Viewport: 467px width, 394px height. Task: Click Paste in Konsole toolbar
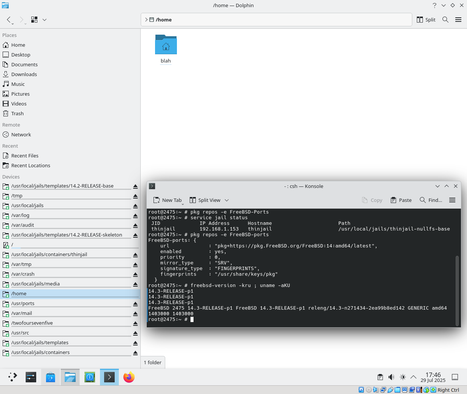pyautogui.click(x=401, y=200)
